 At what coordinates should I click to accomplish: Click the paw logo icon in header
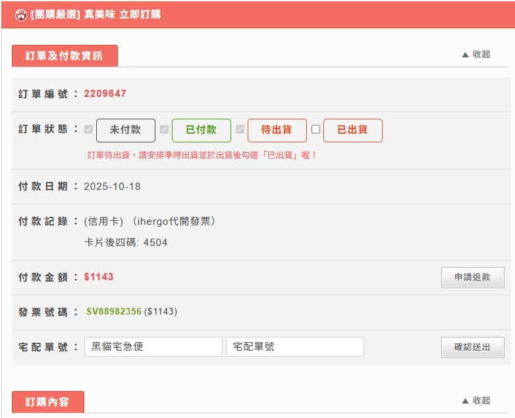click(20, 15)
